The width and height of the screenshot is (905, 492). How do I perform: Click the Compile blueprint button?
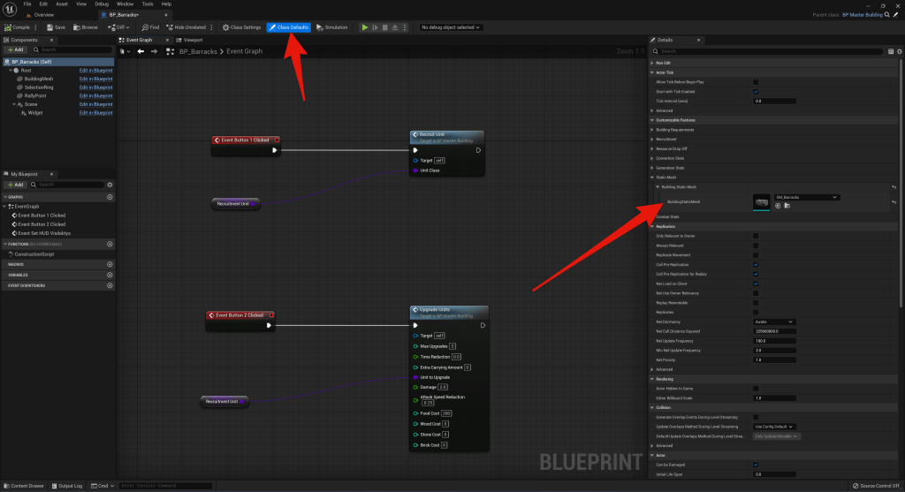[16, 27]
